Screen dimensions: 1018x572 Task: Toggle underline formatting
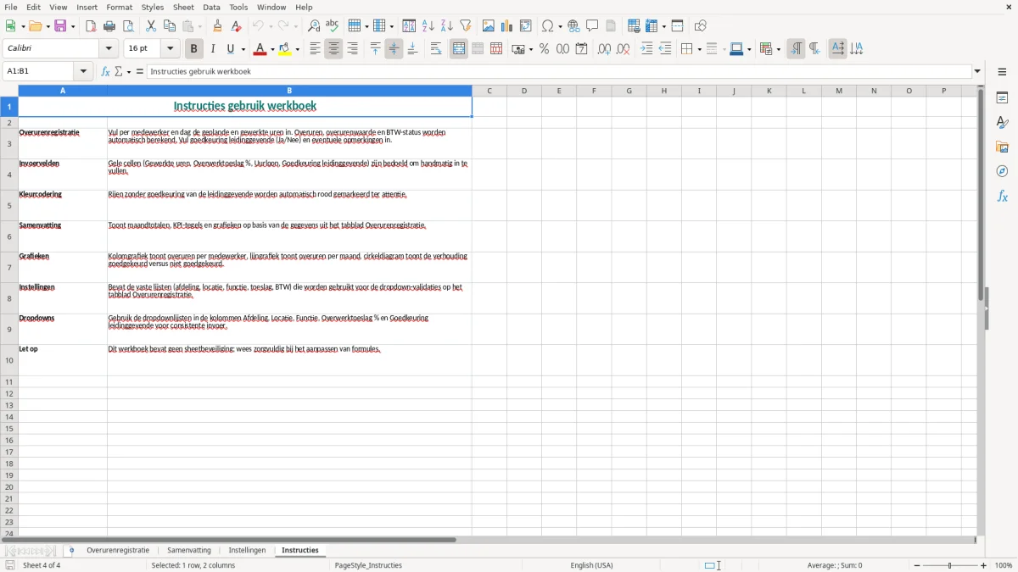[231, 49]
